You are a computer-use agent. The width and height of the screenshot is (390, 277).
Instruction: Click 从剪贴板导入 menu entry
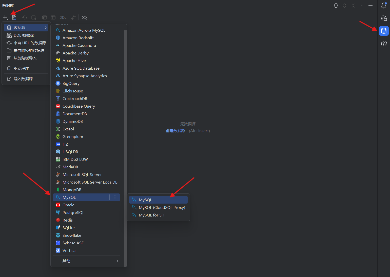tap(26, 58)
